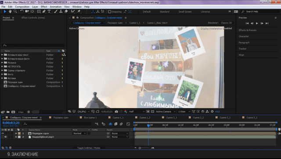Open the magnification ratio (36,8%) dropdown
Screen dimensions: 281x159
pos(83,111)
